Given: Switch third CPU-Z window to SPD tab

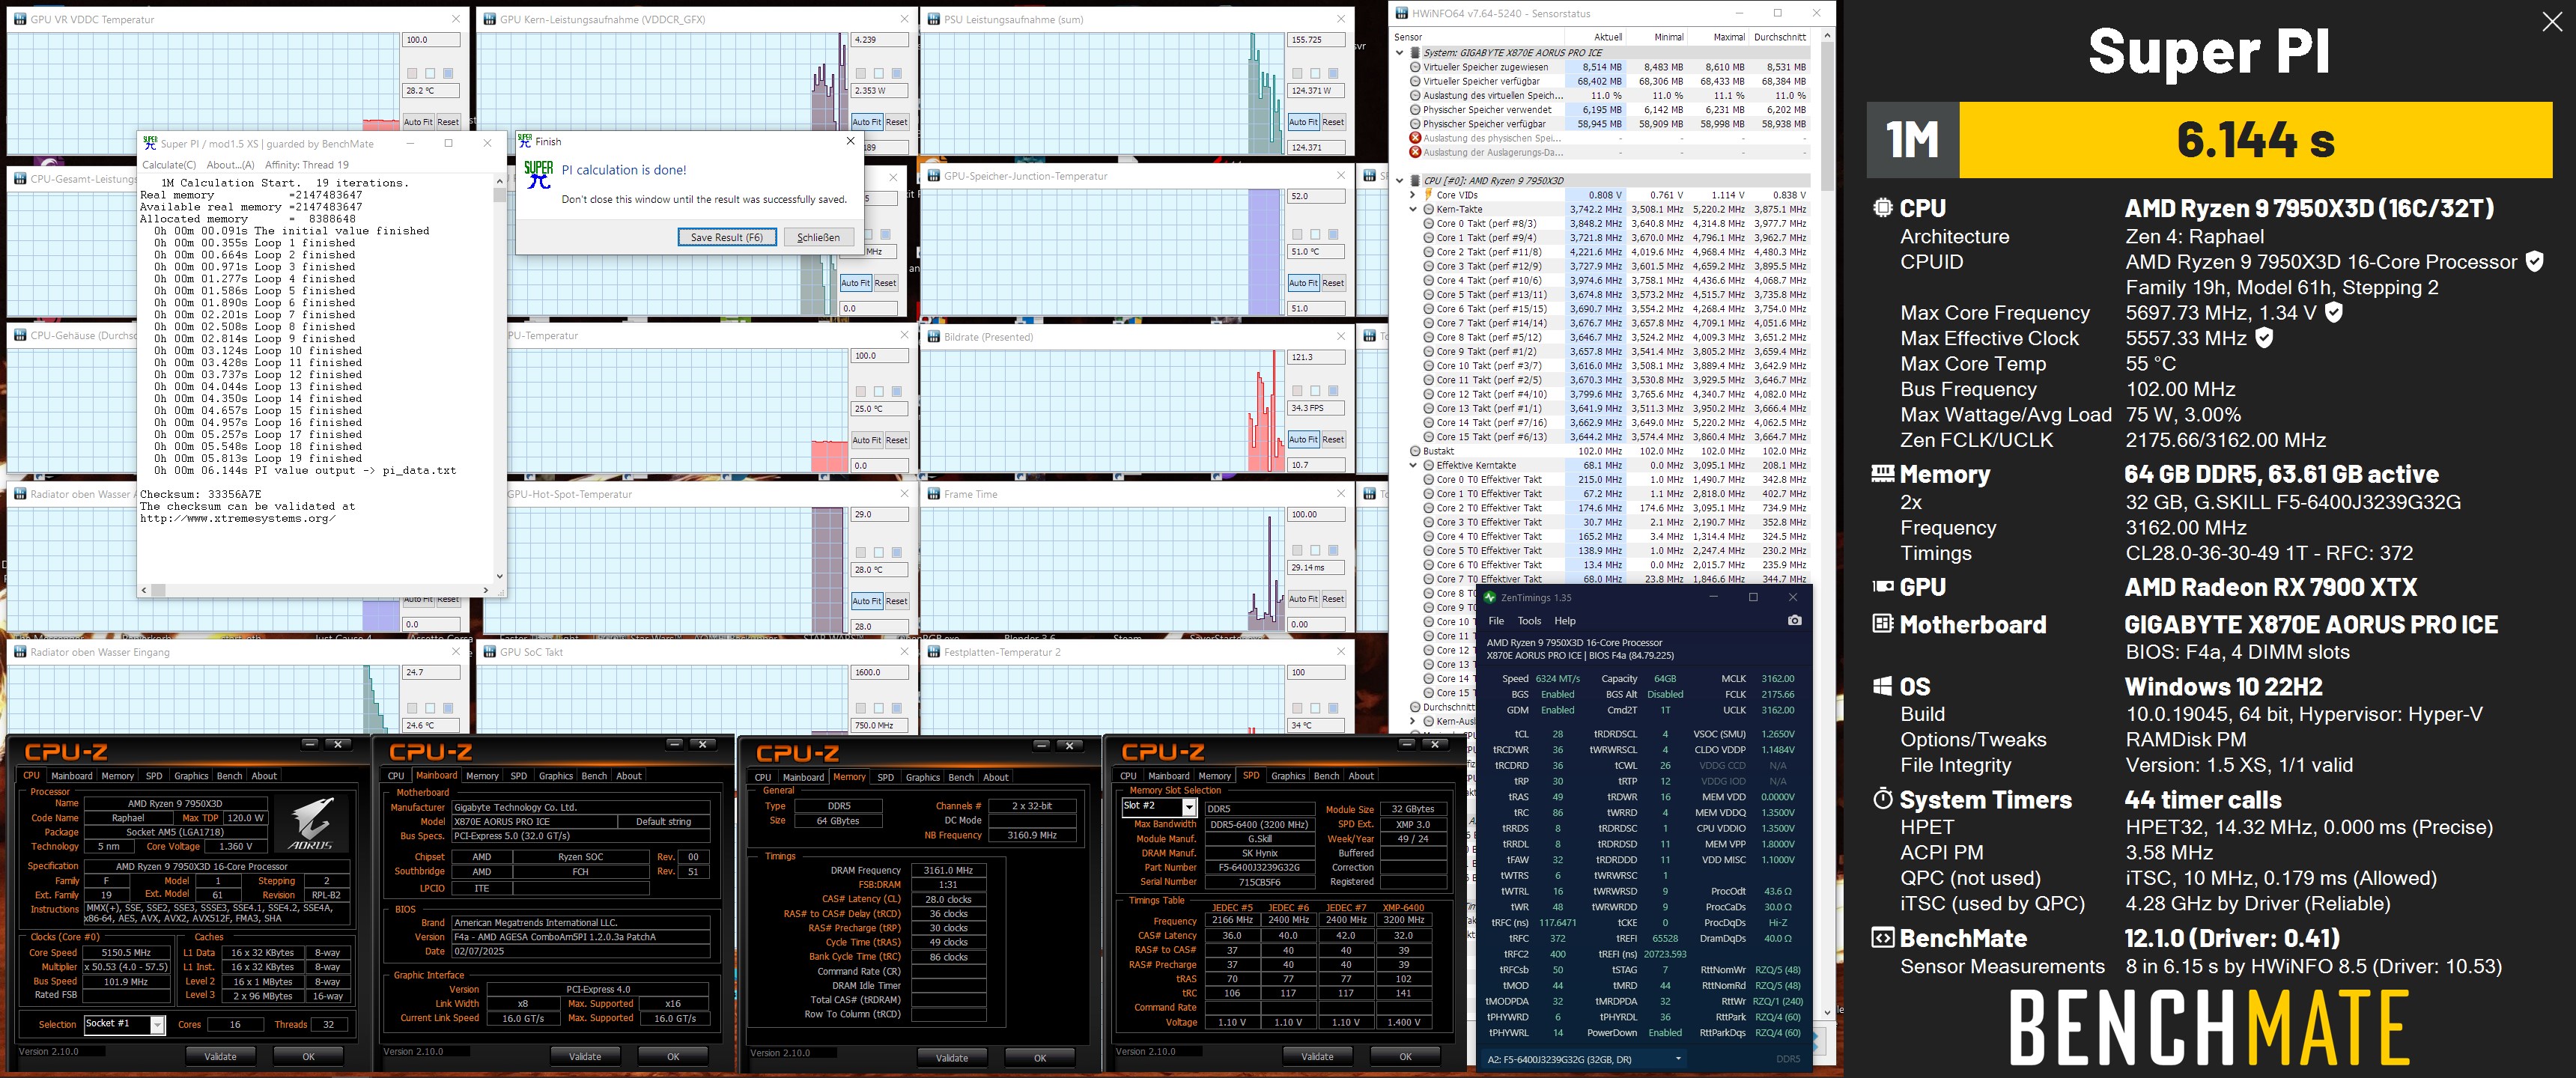Looking at the screenshot, I should (885, 777).
